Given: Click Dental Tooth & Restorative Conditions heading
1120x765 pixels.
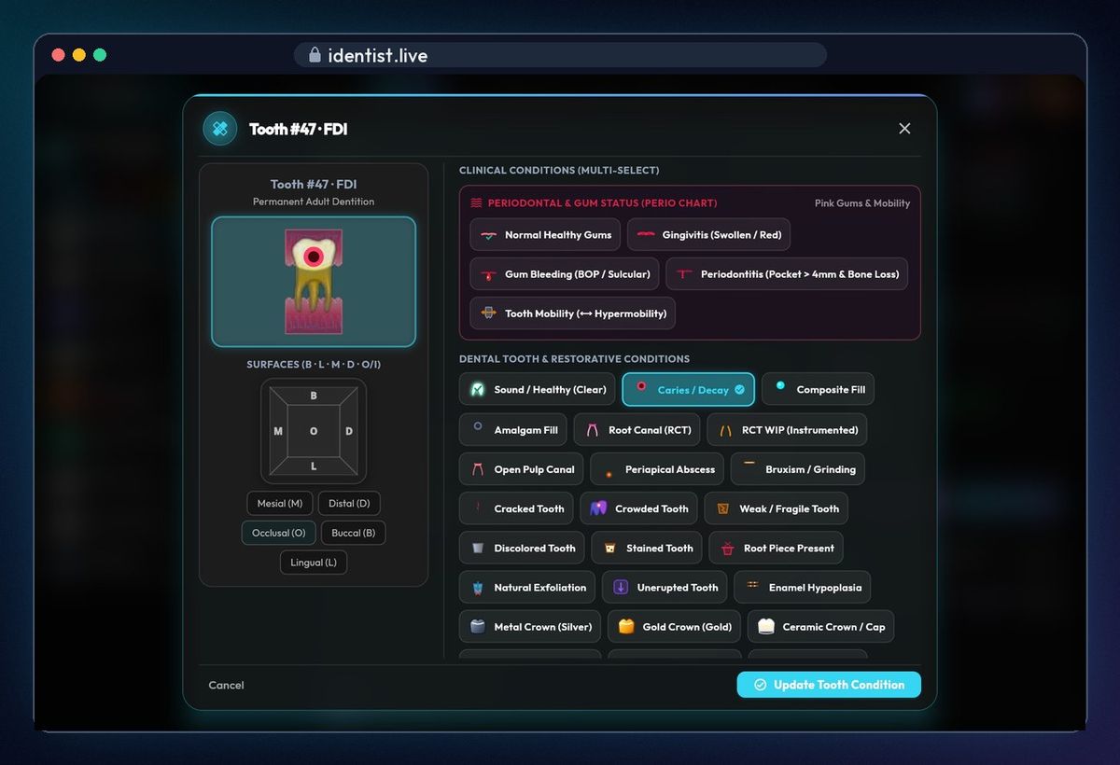Looking at the screenshot, I should pos(574,359).
